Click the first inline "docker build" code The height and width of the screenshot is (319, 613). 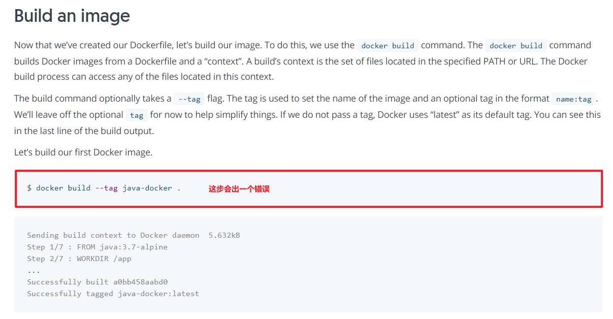coord(388,46)
